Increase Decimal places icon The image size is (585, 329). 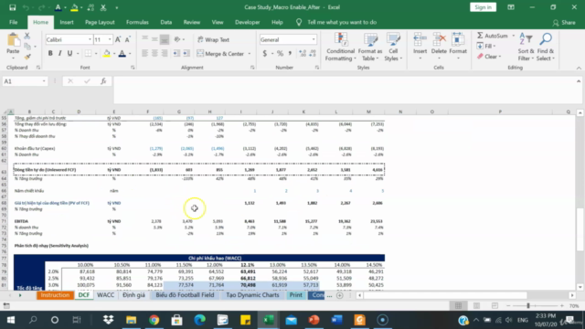[x=303, y=54]
